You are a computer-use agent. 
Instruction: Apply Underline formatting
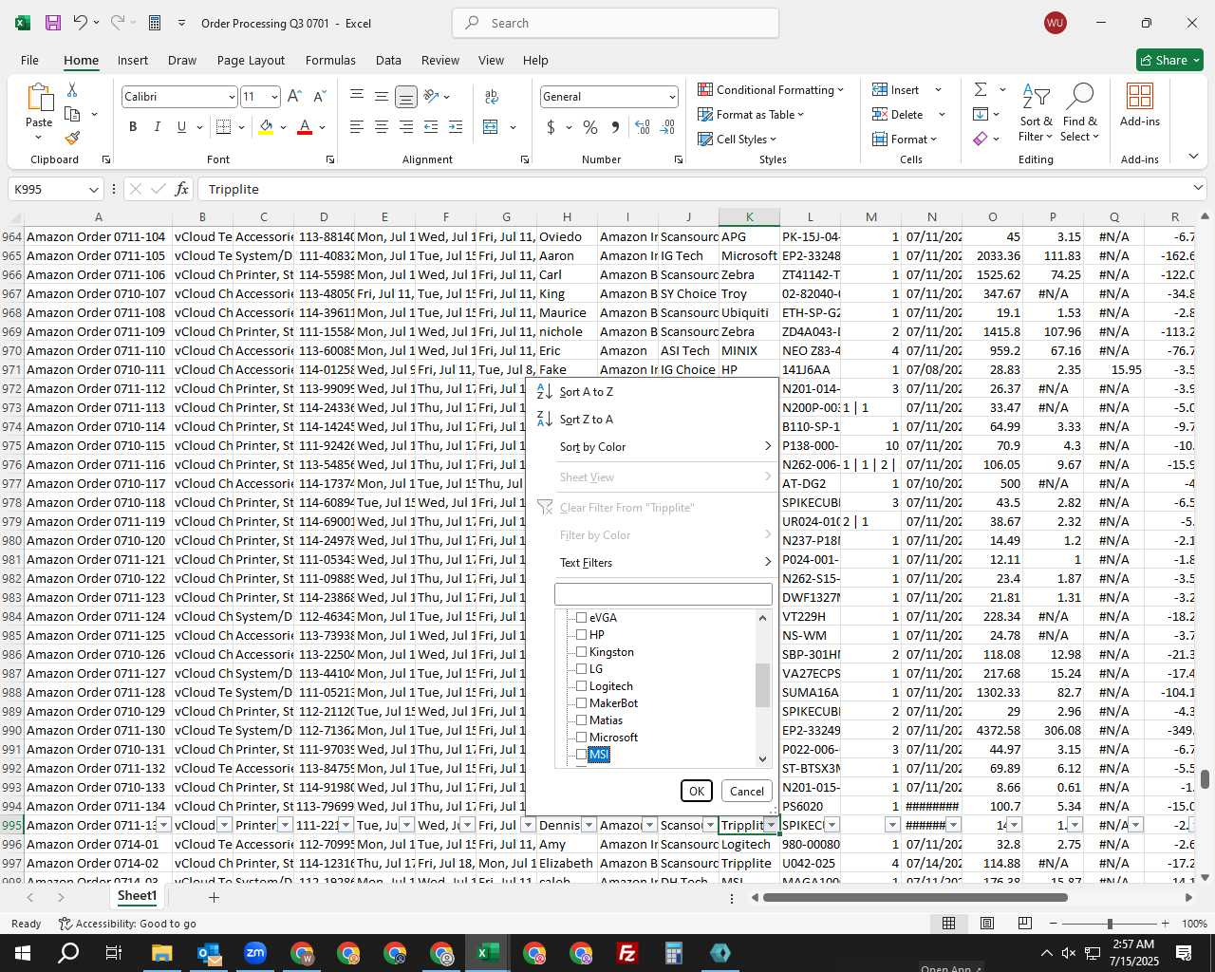(x=181, y=126)
